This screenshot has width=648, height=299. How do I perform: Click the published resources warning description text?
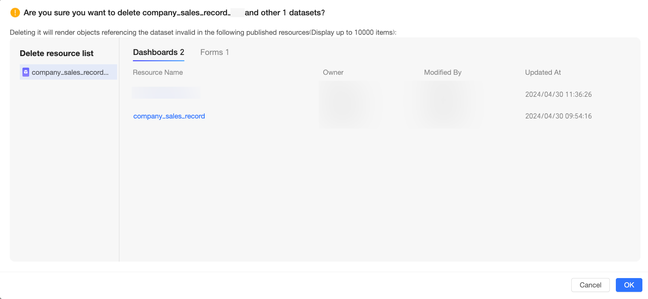pos(203,33)
